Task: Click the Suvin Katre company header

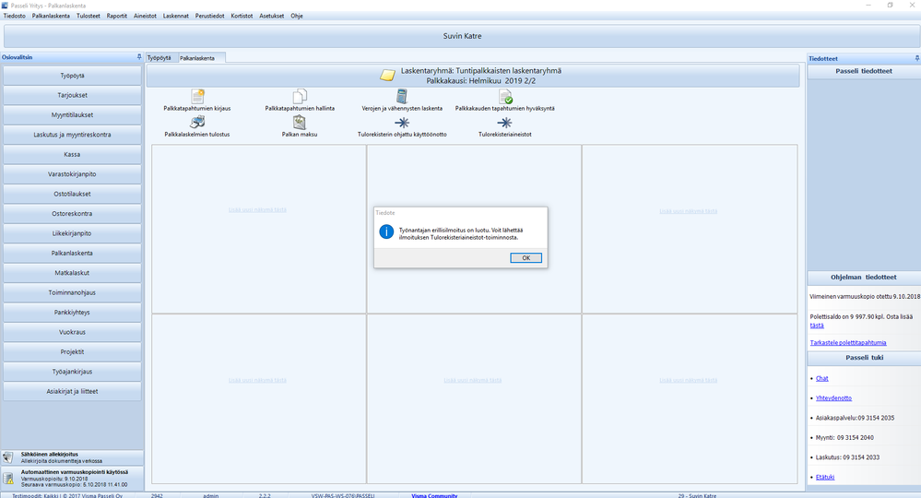Action: (x=462, y=36)
